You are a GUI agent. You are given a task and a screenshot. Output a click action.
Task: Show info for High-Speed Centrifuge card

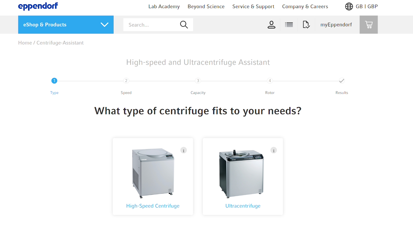click(184, 150)
